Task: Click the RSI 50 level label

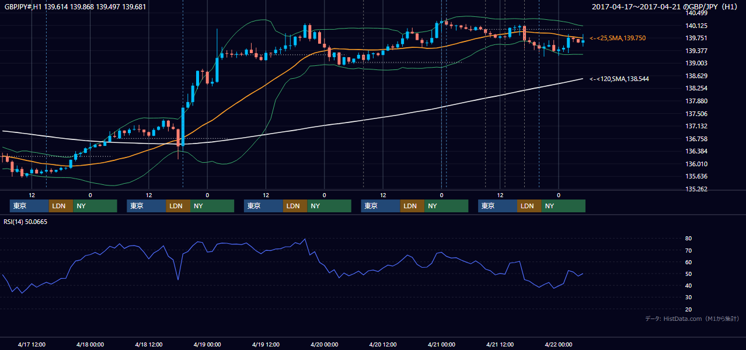Action: (x=689, y=274)
